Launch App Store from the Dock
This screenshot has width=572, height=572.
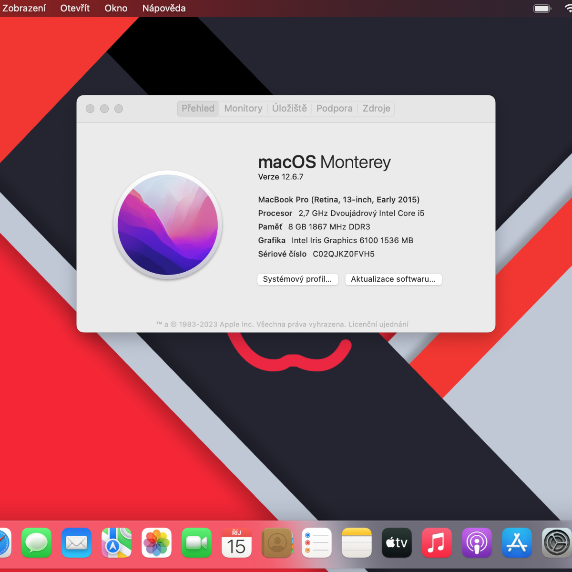[x=517, y=543]
